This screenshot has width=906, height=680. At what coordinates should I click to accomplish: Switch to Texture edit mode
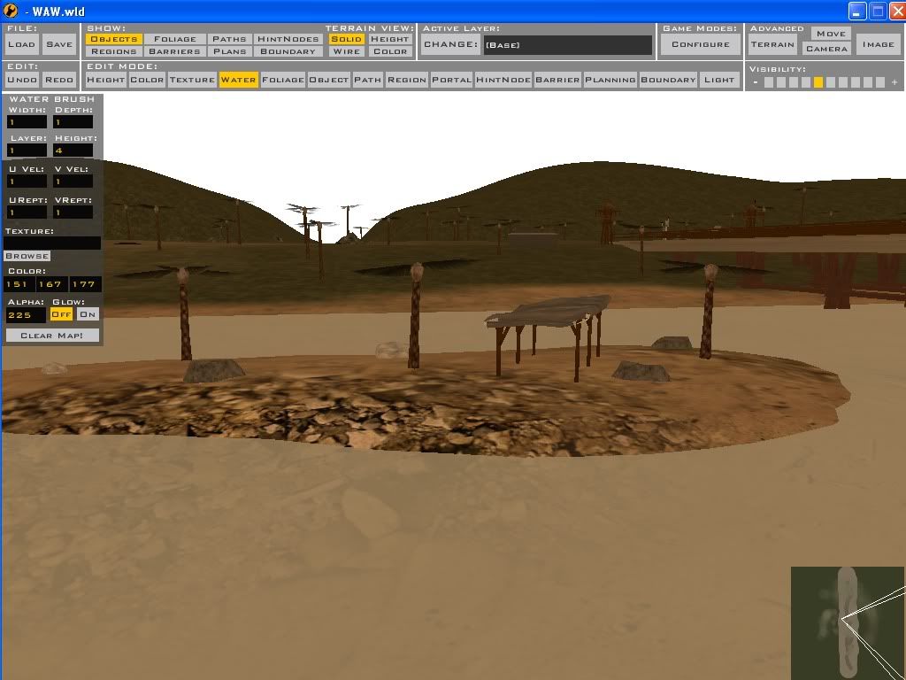point(192,80)
